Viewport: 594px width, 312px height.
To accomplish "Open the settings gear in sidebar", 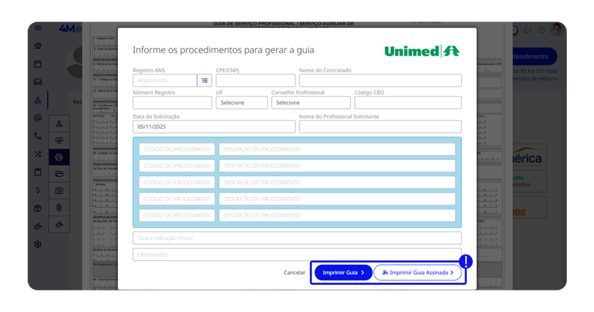I will point(38,244).
